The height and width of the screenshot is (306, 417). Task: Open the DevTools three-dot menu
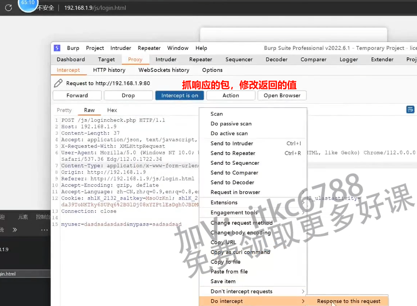click(x=44, y=230)
